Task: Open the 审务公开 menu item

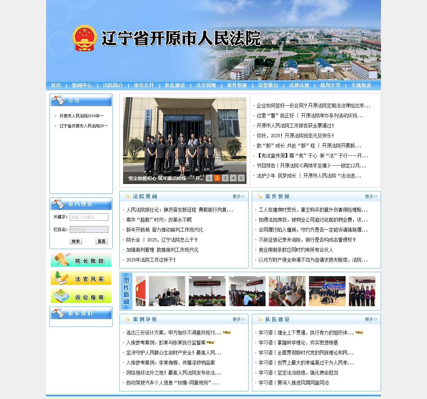Action: coord(144,85)
